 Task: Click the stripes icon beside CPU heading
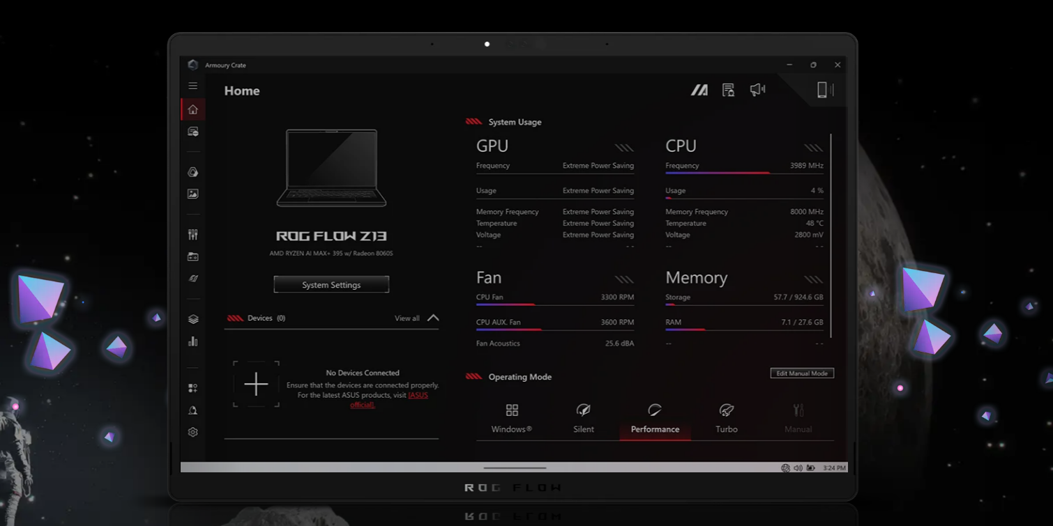click(x=814, y=148)
